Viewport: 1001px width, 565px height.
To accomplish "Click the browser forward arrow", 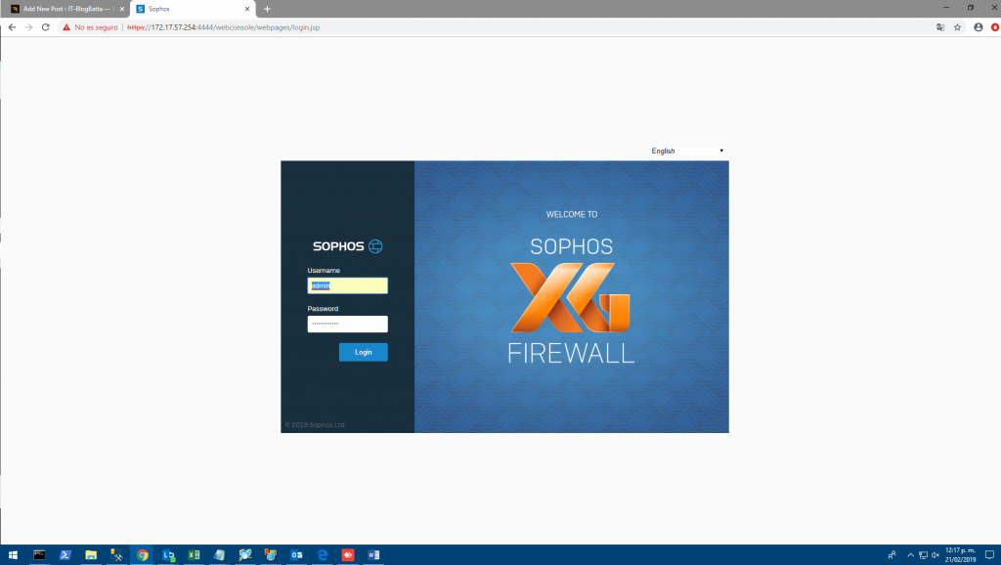I will (x=28, y=27).
